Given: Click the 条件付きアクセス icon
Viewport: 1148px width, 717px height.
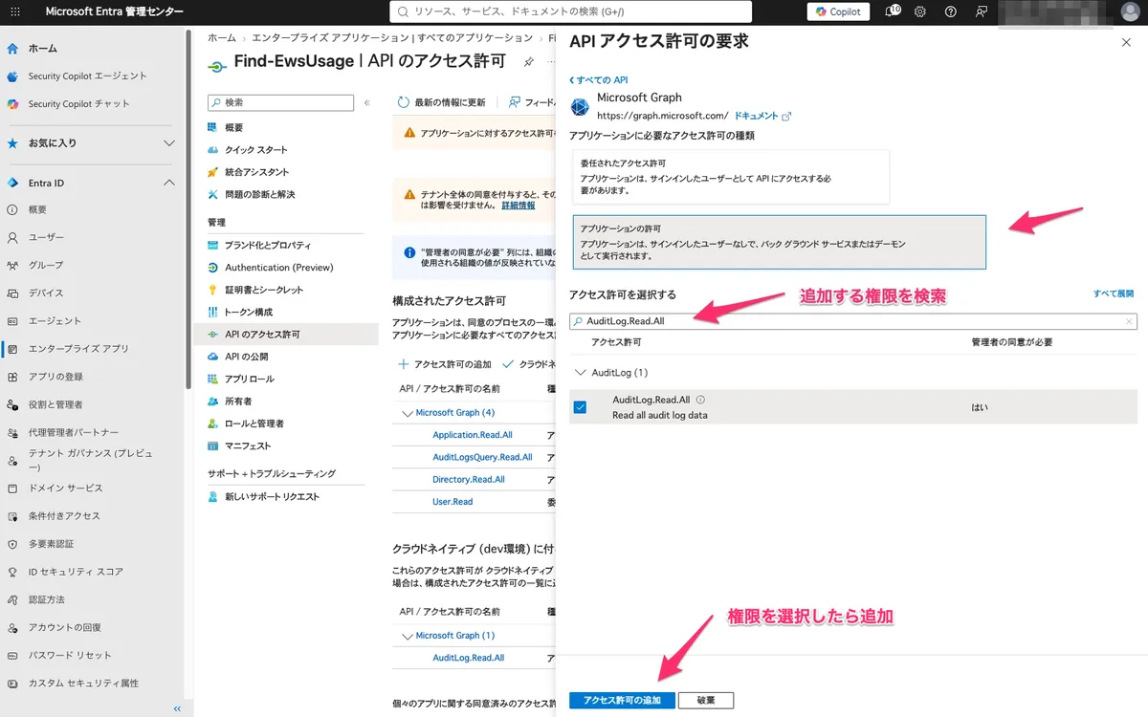Looking at the screenshot, I should click(12, 515).
